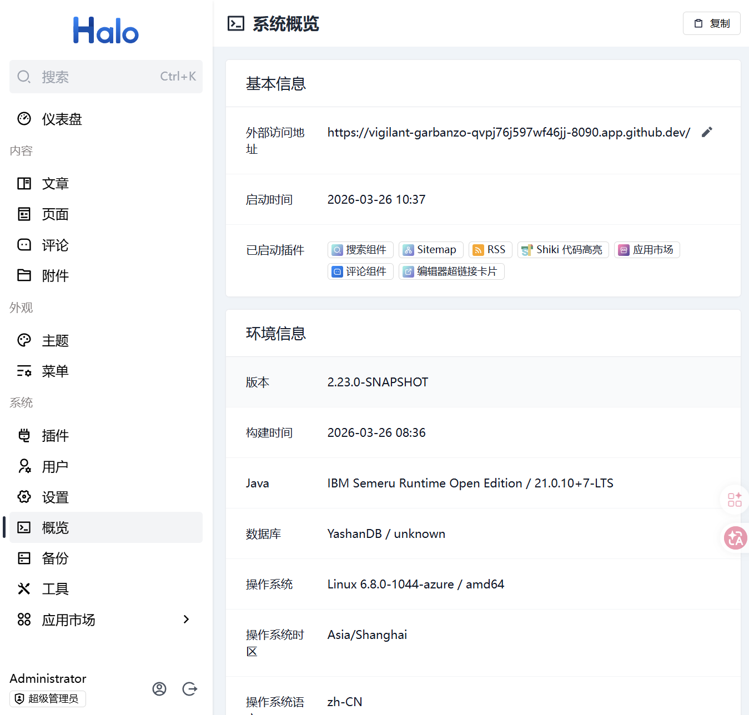Open the Sitemap plugin tag
The width and height of the screenshot is (749, 715).
(x=430, y=250)
